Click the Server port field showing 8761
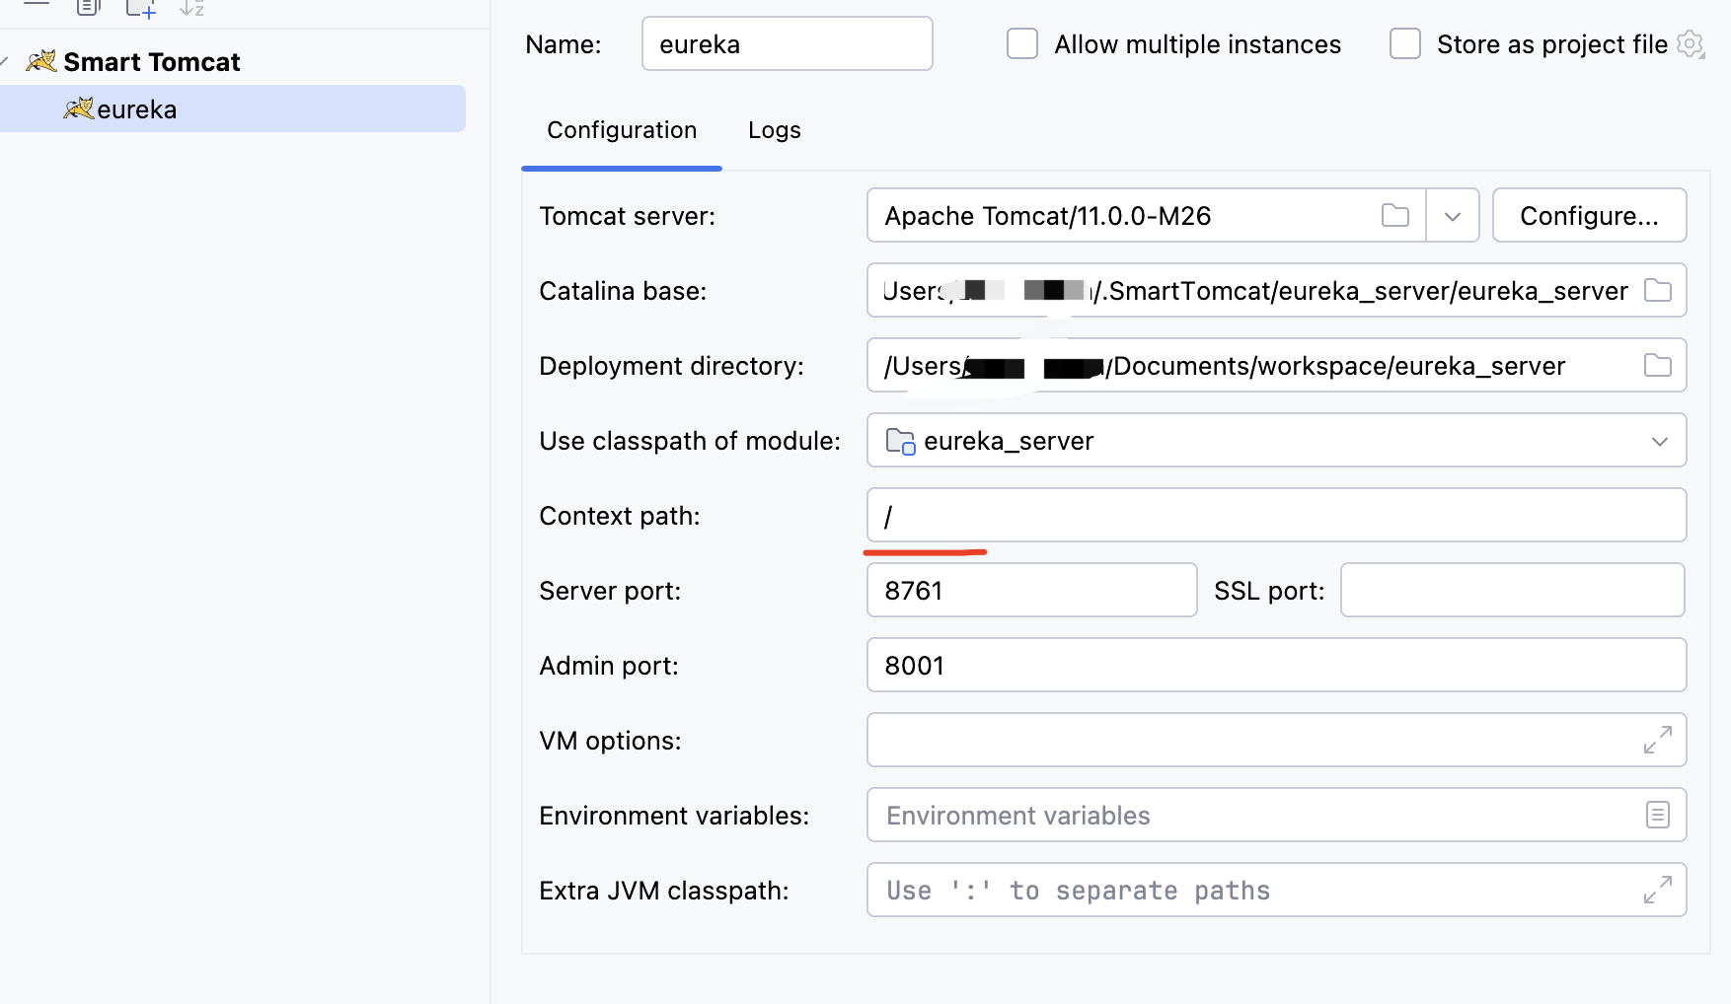 tap(1031, 590)
